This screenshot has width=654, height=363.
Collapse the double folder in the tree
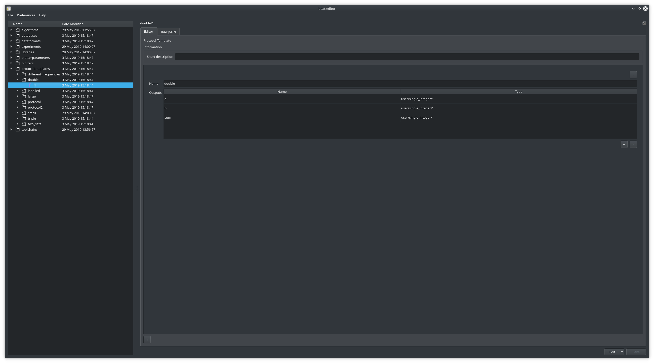(18, 79)
